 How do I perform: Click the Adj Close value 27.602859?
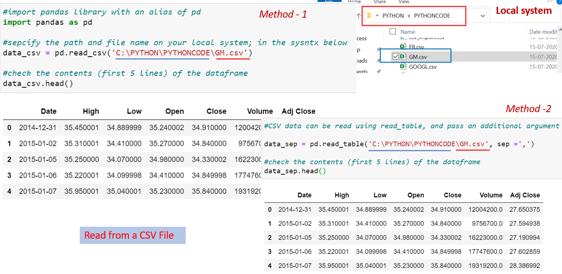[524, 252]
